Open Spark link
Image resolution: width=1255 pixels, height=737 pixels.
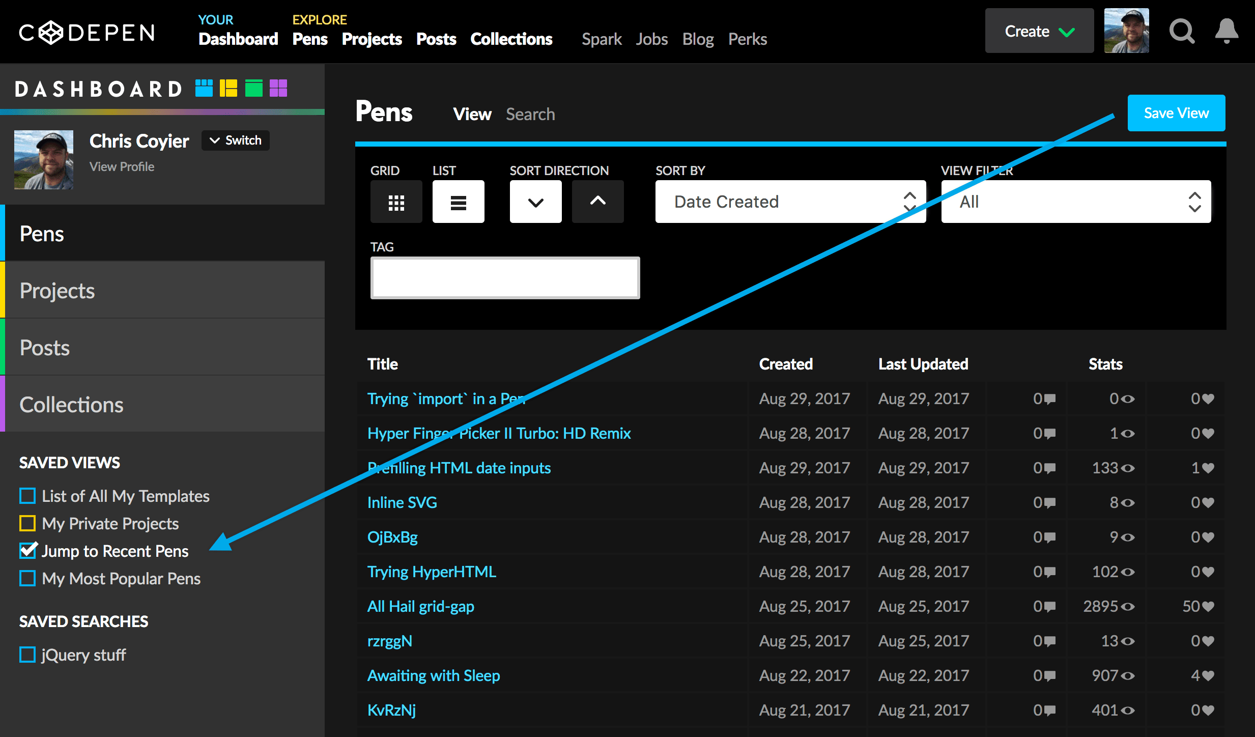tap(602, 39)
